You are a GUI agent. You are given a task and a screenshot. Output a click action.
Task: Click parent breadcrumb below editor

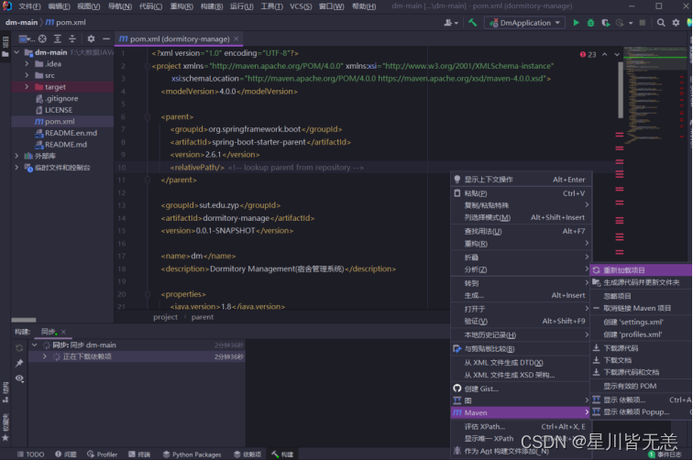click(203, 317)
